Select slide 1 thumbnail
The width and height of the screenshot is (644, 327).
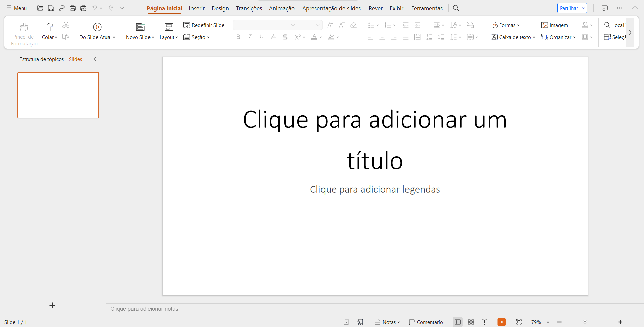click(58, 95)
